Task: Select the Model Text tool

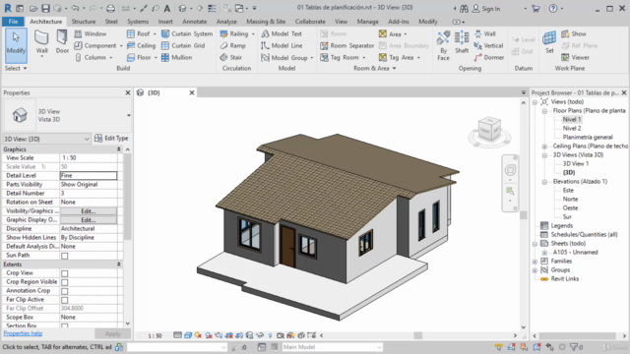Action: 282,33
